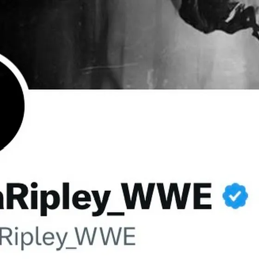259x259 pixels.
Task: Click the white checkmark inside the badge
Action: pyautogui.click(x=235, y=196)
